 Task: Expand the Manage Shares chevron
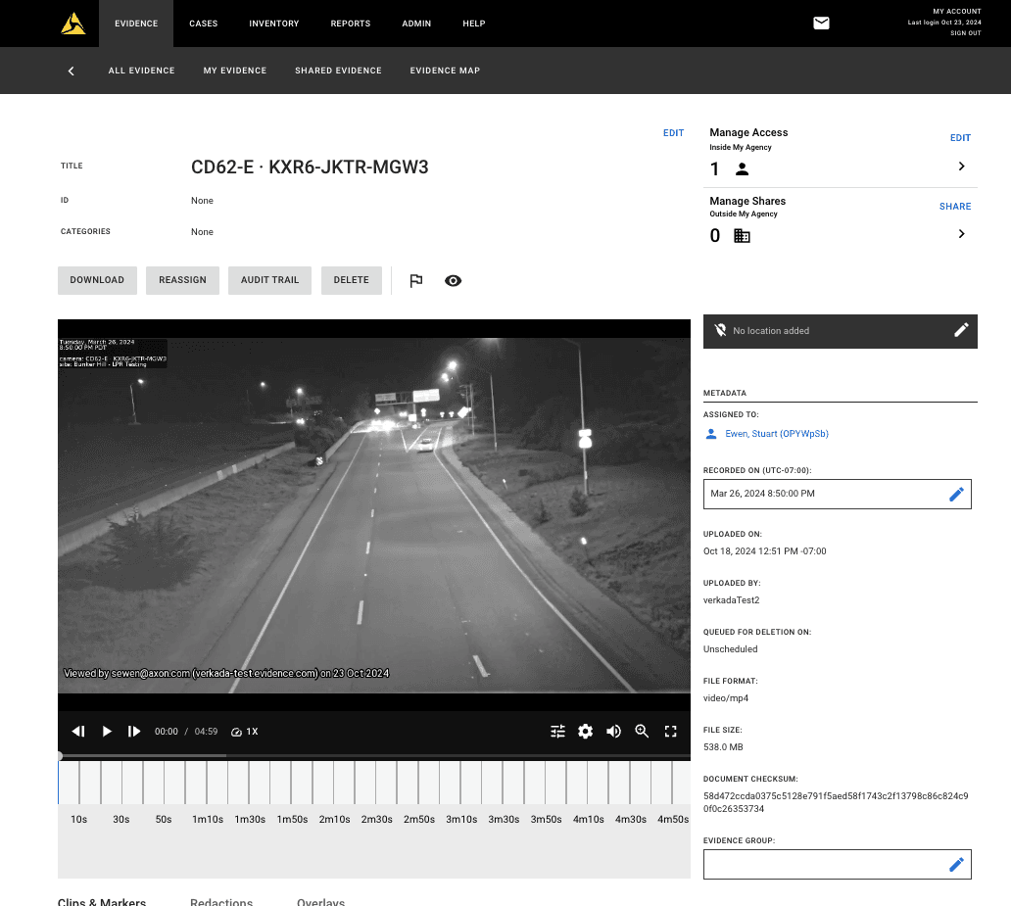click(x=961, y=235)
